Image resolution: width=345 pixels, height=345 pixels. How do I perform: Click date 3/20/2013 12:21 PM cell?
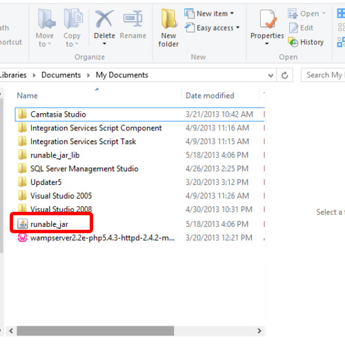click(x=219, y=237)
